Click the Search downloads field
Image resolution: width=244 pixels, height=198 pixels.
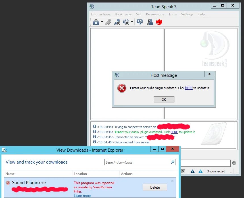click(x=140, y=162)
